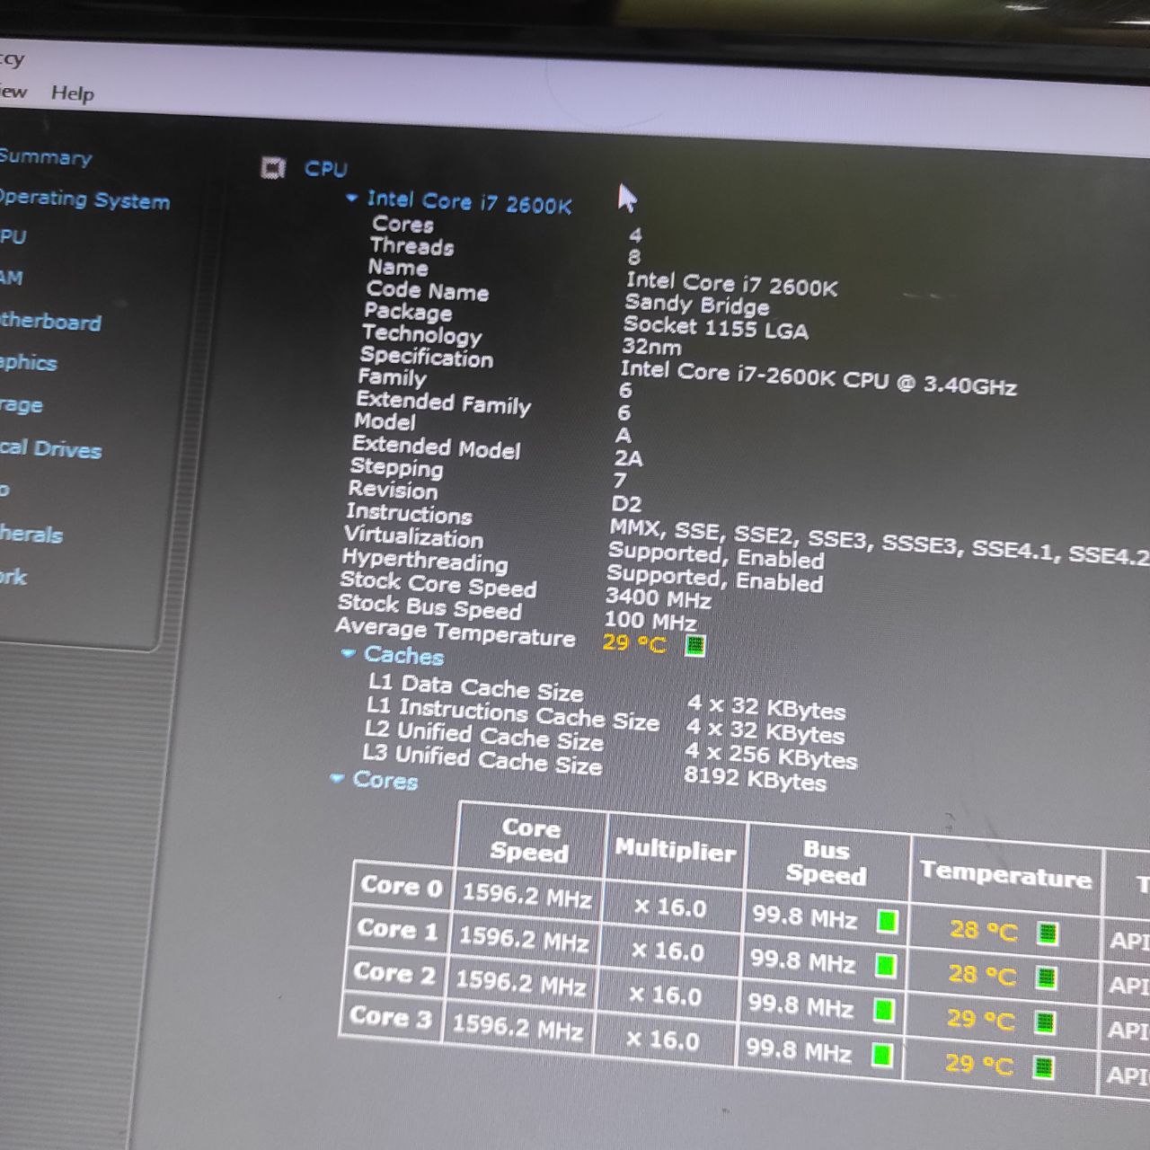This screenshot has height=1150, width=1150.
Task: Click the Multiplier column header
Action: [675, 850]
